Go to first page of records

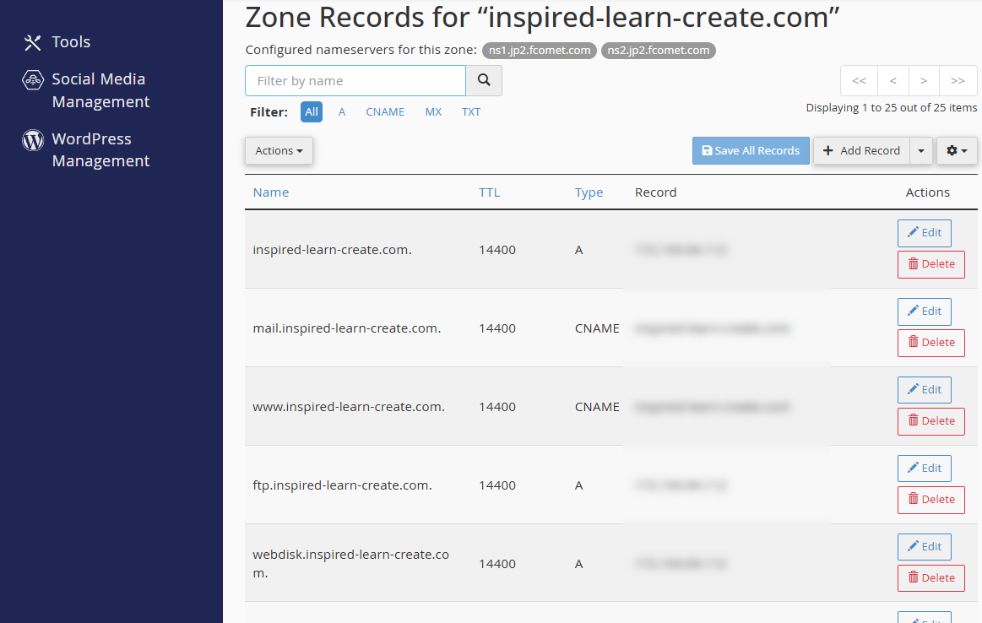tap(860, 80)
